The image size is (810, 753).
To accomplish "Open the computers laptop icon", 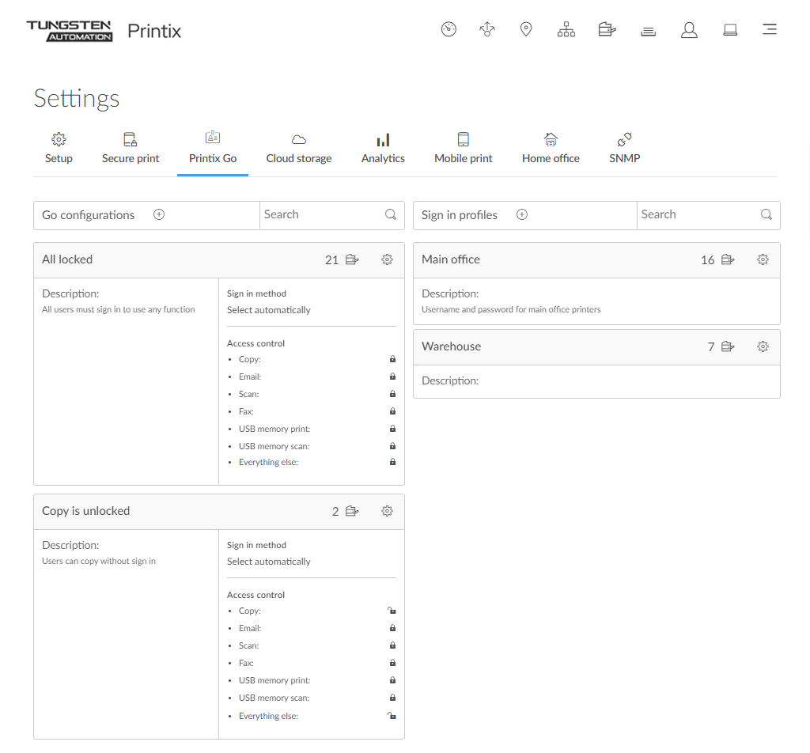I will click(730, 30).
